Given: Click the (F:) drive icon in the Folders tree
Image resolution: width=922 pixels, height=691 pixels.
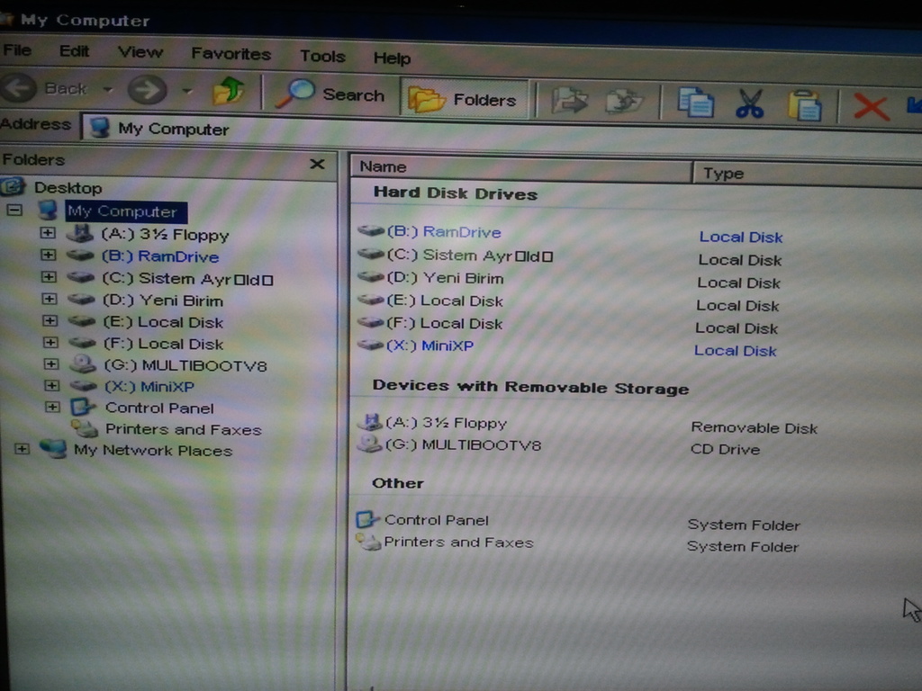Looking at the screenshot, I should click(x=82, y=343).
